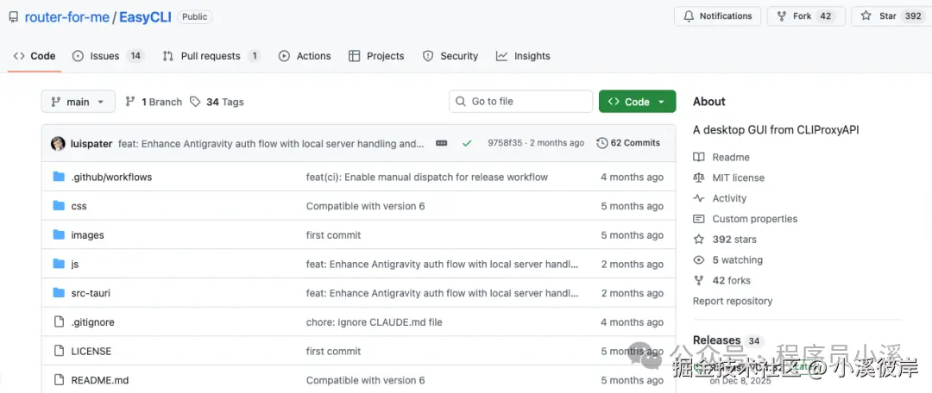This screenshot has width=932, height=393.
Task: Click the repository book icon by router-for-me
Action: [14, 16]
